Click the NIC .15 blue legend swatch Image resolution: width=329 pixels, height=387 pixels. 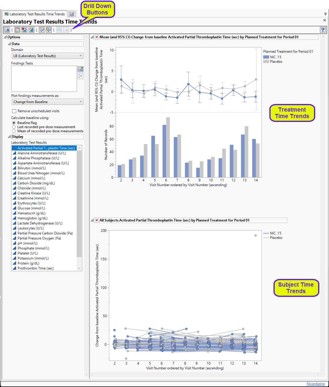click(x=266, y=57)
